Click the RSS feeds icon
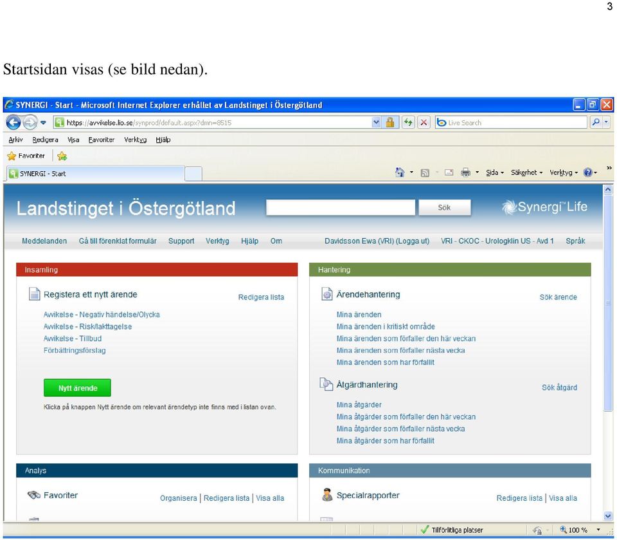Image resolution: width=617 pixels, height=540 pixels. (x=425, y=172)
